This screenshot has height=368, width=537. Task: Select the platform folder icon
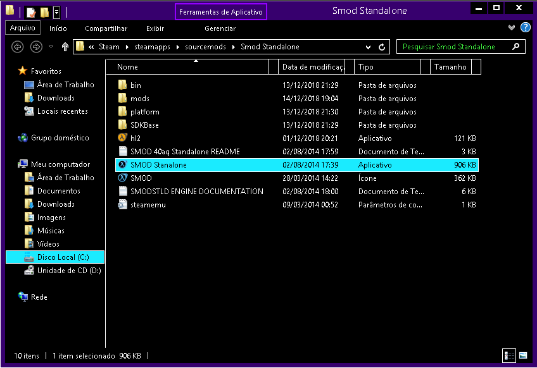point(122,111)
